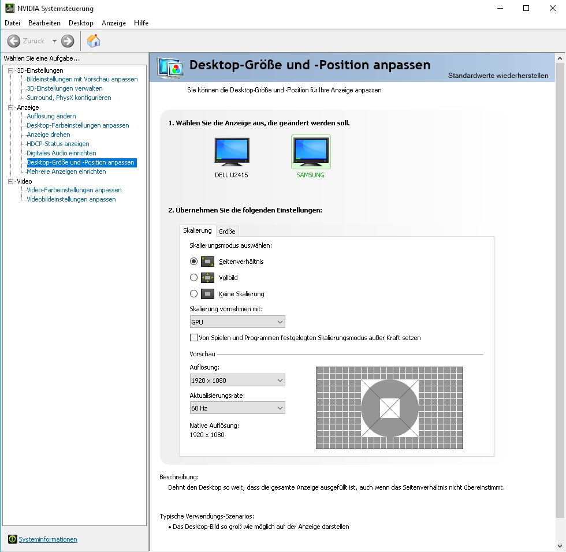Click Standardwerte wiederherstellen link
This screenshot has height=552, width=566.
pos(498,76)
